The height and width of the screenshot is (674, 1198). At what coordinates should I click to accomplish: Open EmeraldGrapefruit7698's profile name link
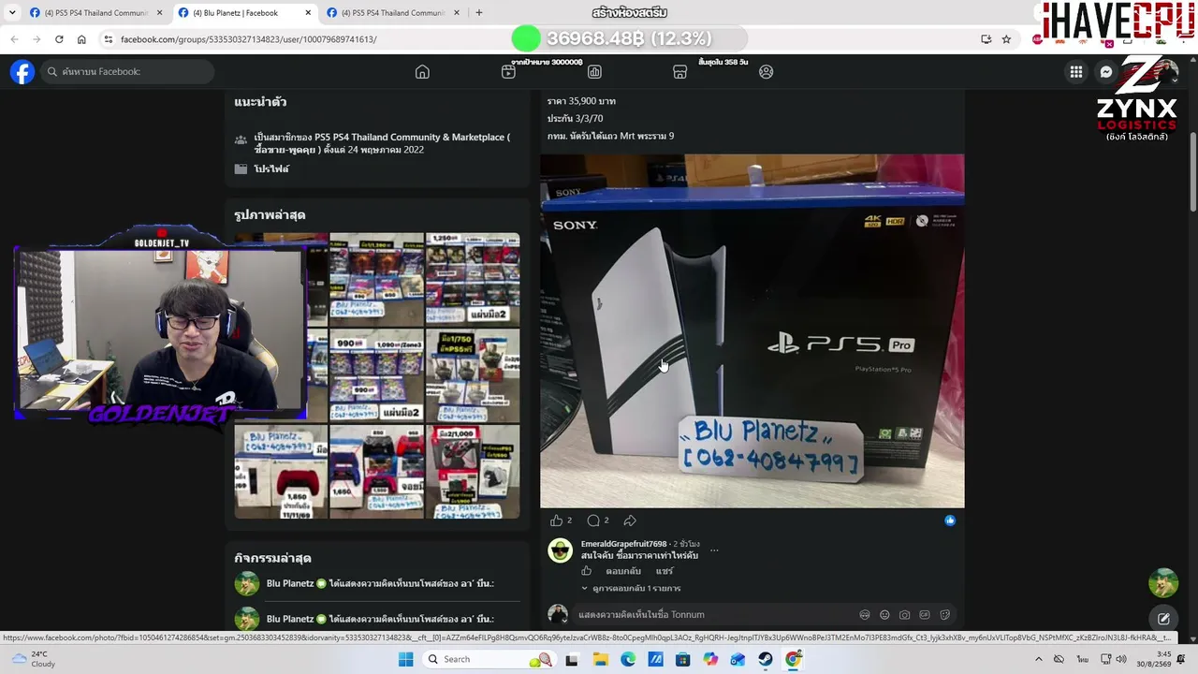pyautogui.click(x=623, y=544)
